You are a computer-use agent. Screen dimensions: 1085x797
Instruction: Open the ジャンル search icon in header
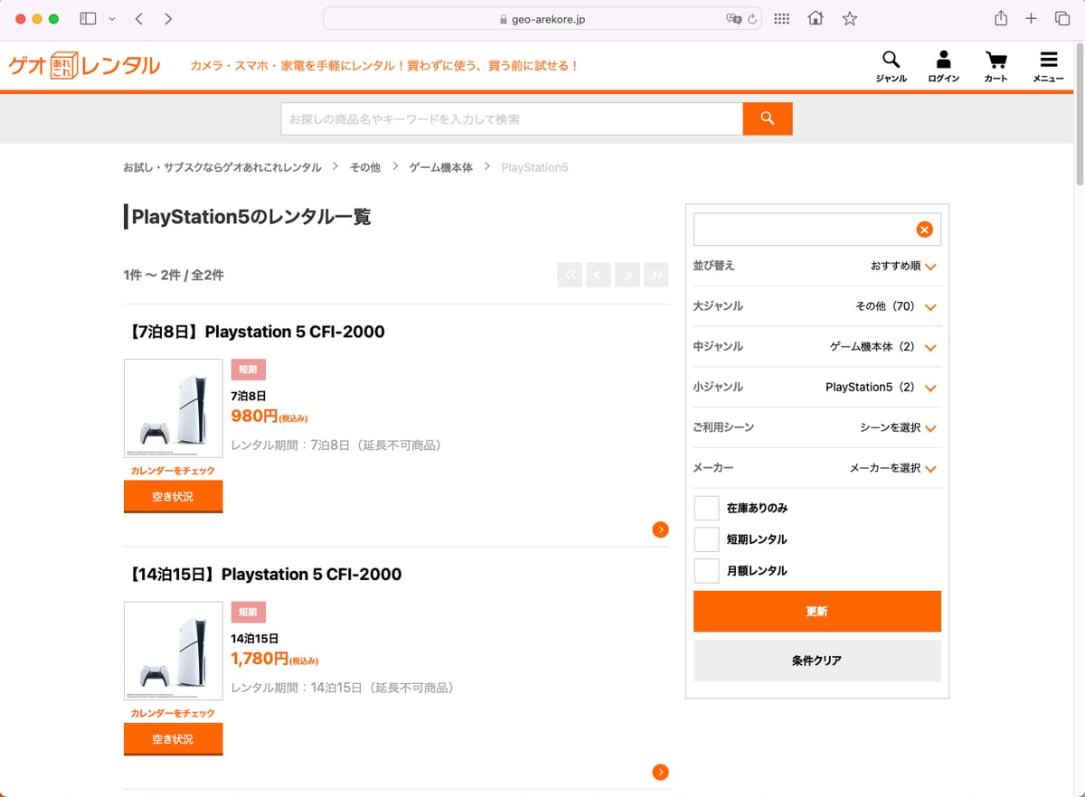891,66
